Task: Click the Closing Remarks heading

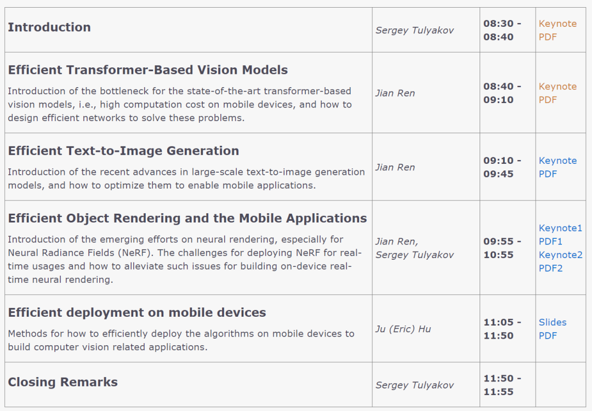Action: pos(62,382)
